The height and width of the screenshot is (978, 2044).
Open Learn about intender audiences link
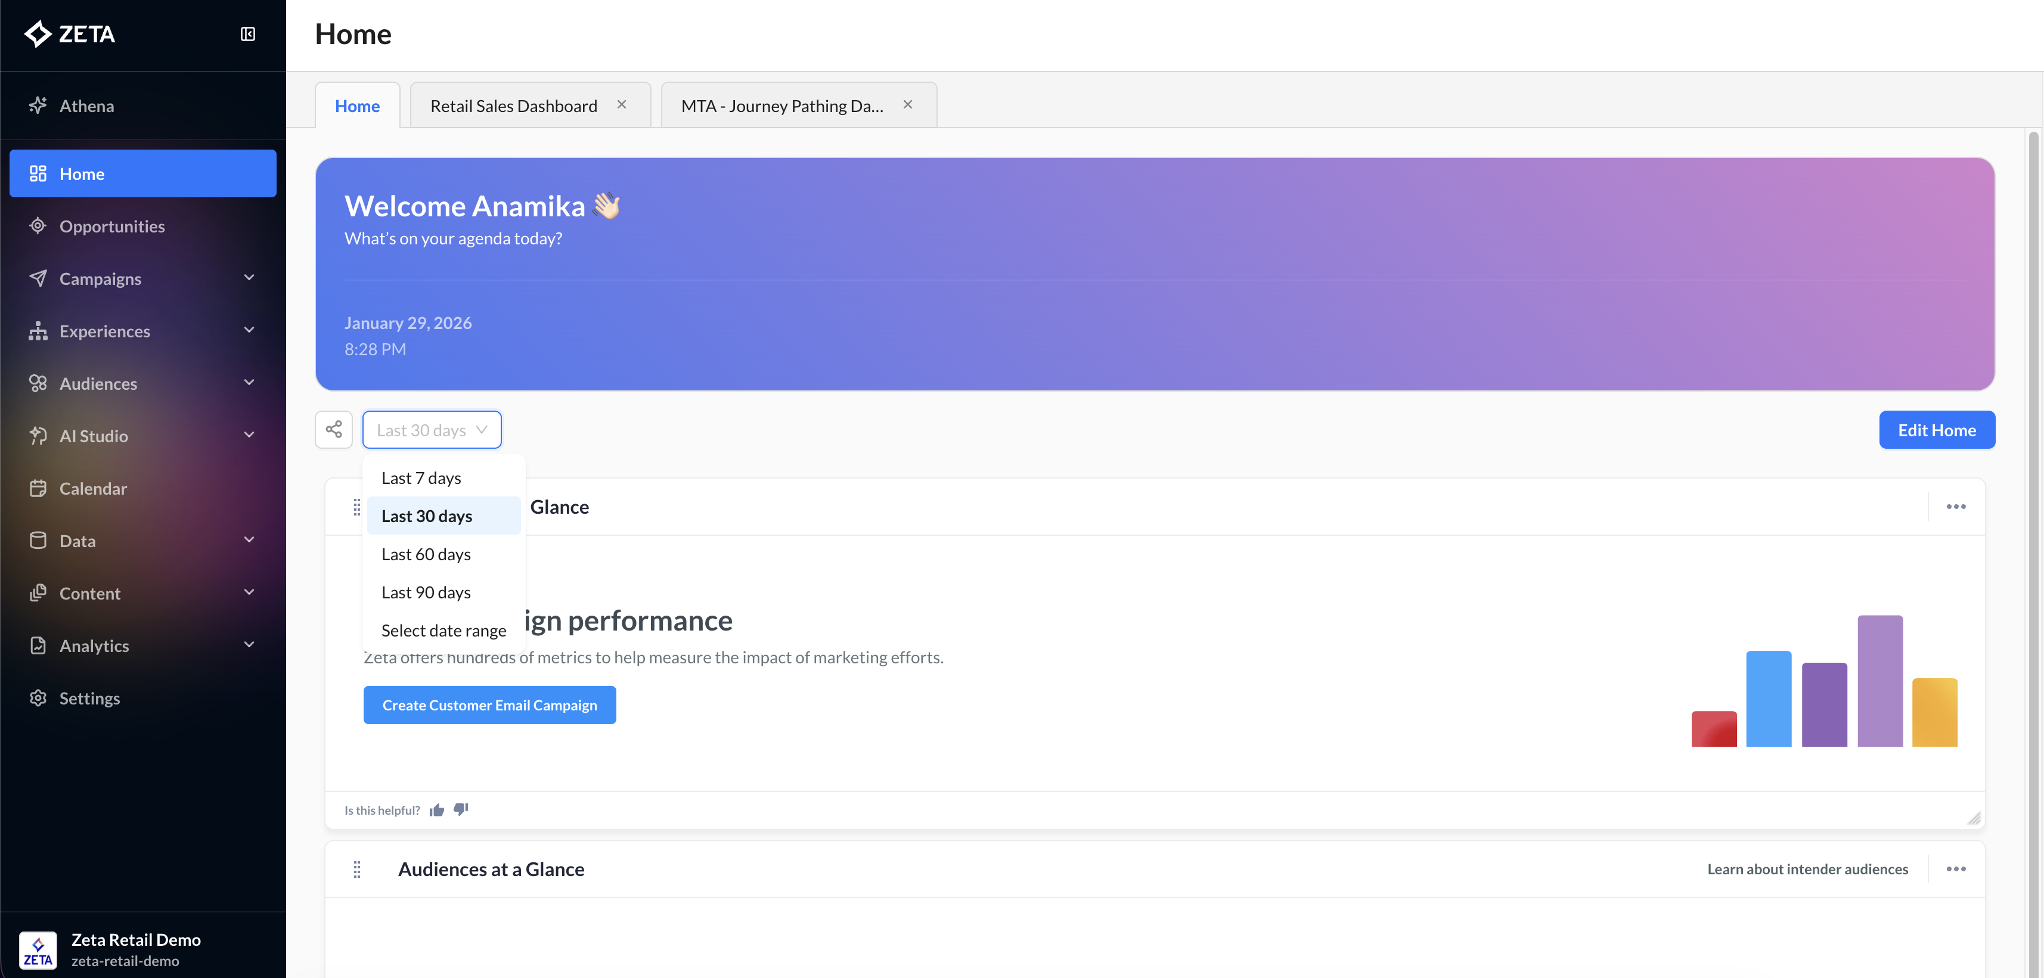point(1807,870)
